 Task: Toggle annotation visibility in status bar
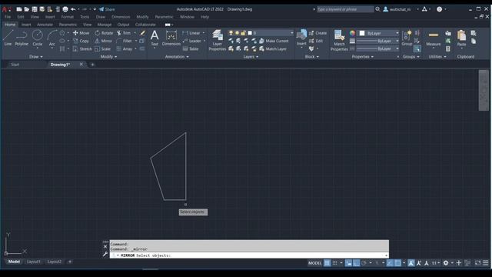(411, 263)
